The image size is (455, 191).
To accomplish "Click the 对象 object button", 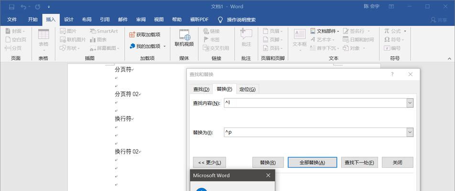I will coord(354,48).
